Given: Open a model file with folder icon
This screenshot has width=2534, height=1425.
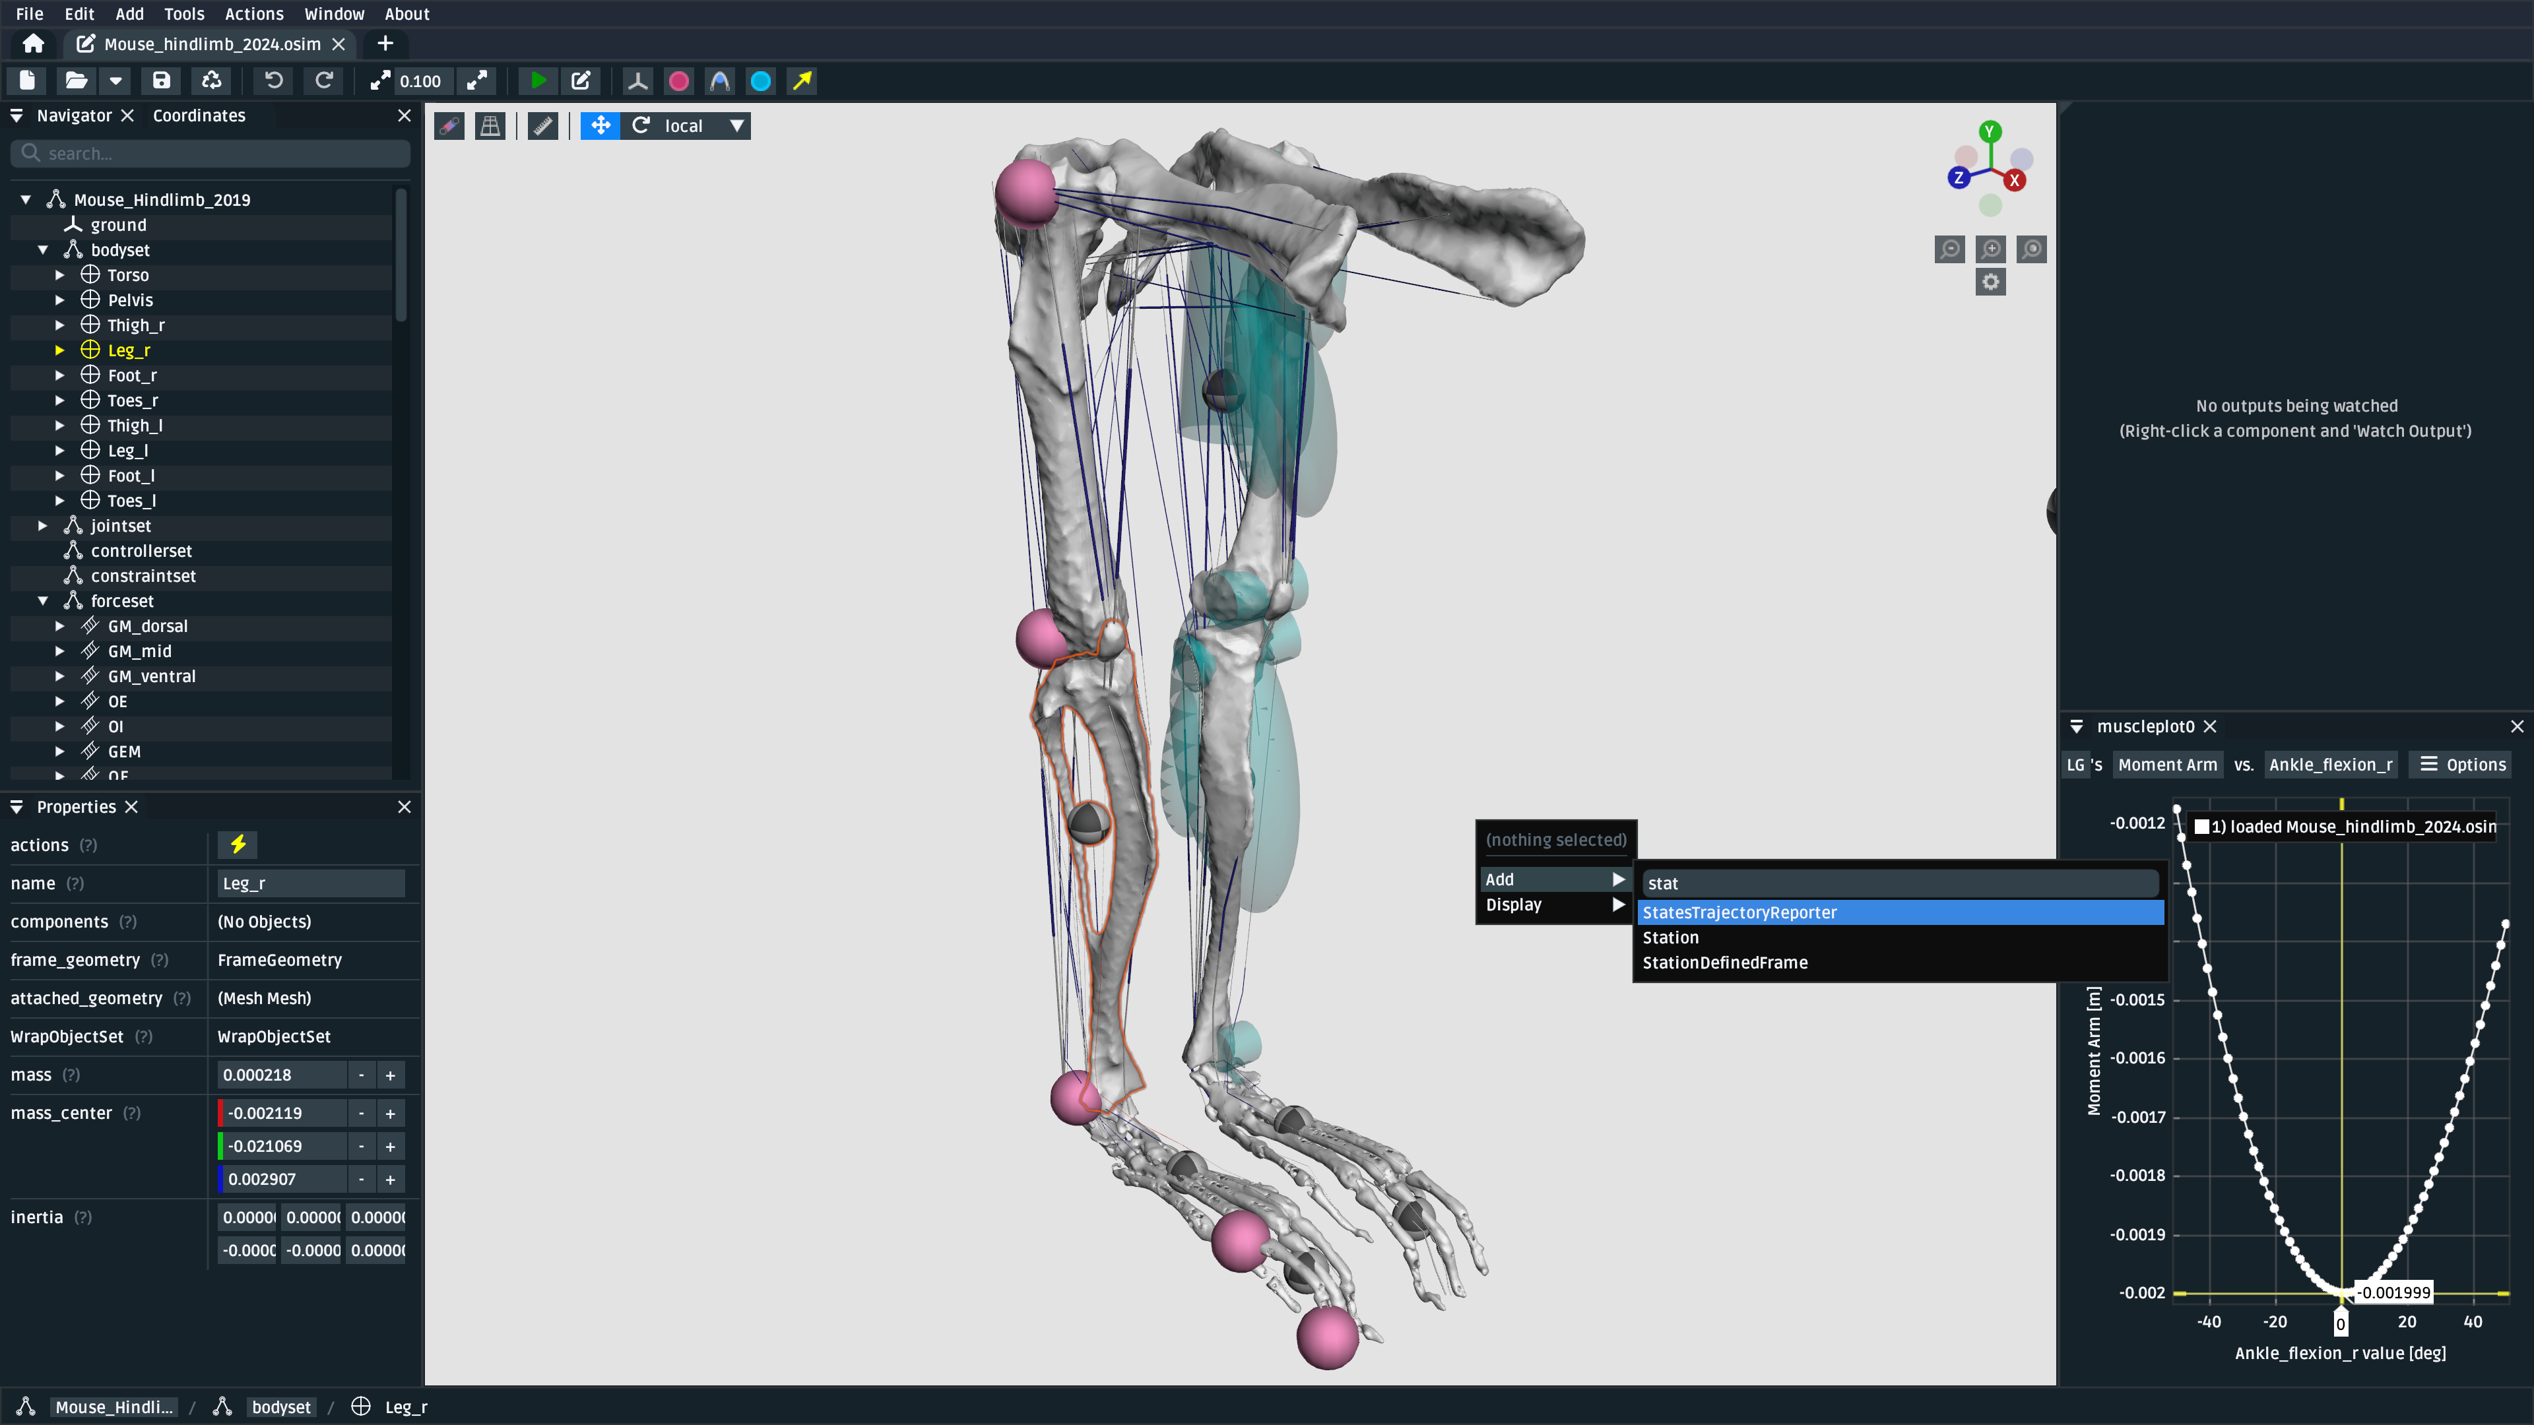Looking at the screenshot, I should point(76,80).
